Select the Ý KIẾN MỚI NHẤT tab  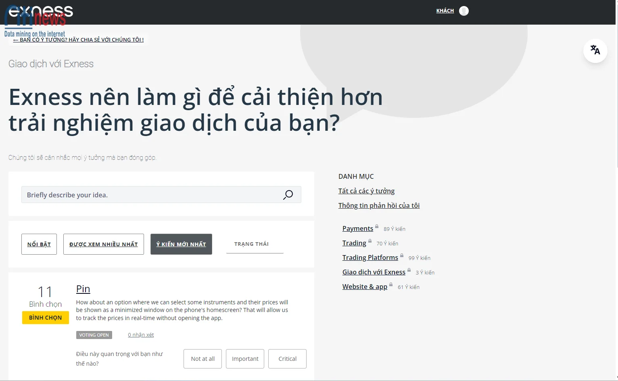[x=181, y=244]
